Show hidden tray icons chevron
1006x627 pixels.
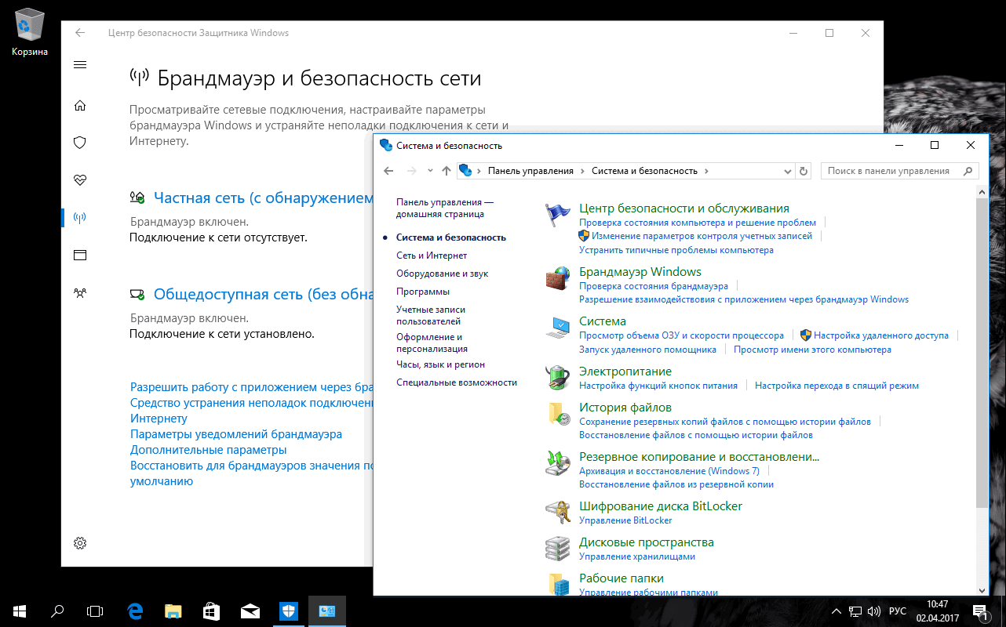(x=837, y=611)
